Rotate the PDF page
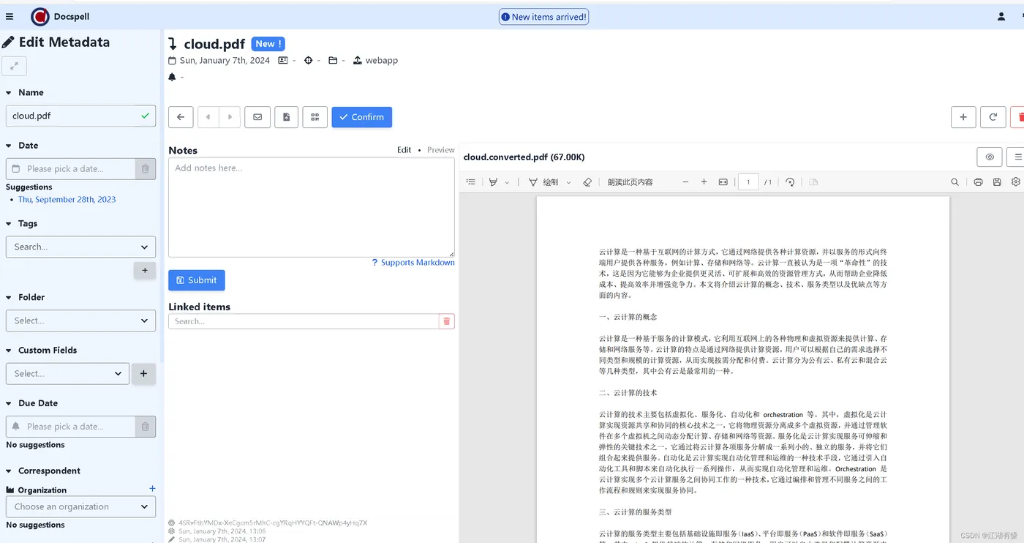This screenshot has height=543, width=1024. point(790,182)
